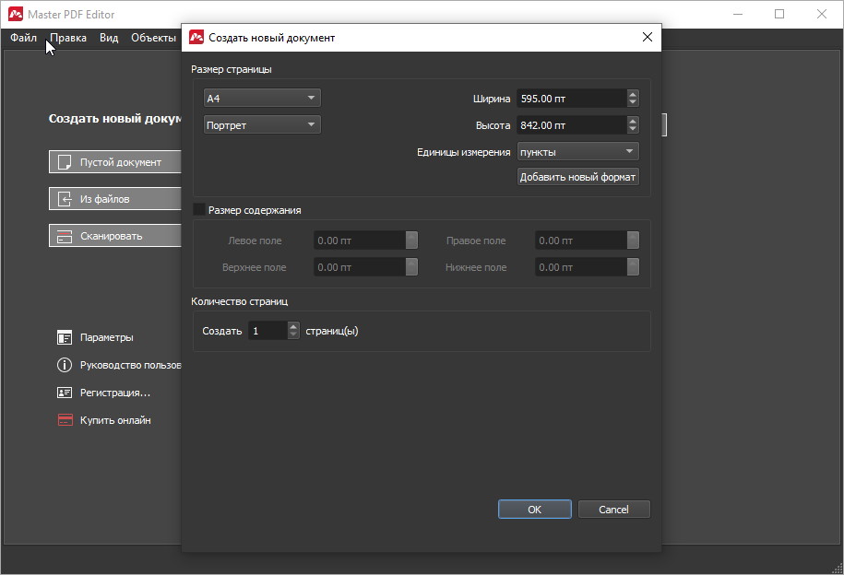Open the Вид menu

[x=109, y=38]
